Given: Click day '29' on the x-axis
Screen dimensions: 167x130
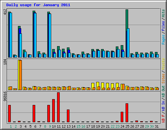Looking at the screenshot, I should point(147,126).
